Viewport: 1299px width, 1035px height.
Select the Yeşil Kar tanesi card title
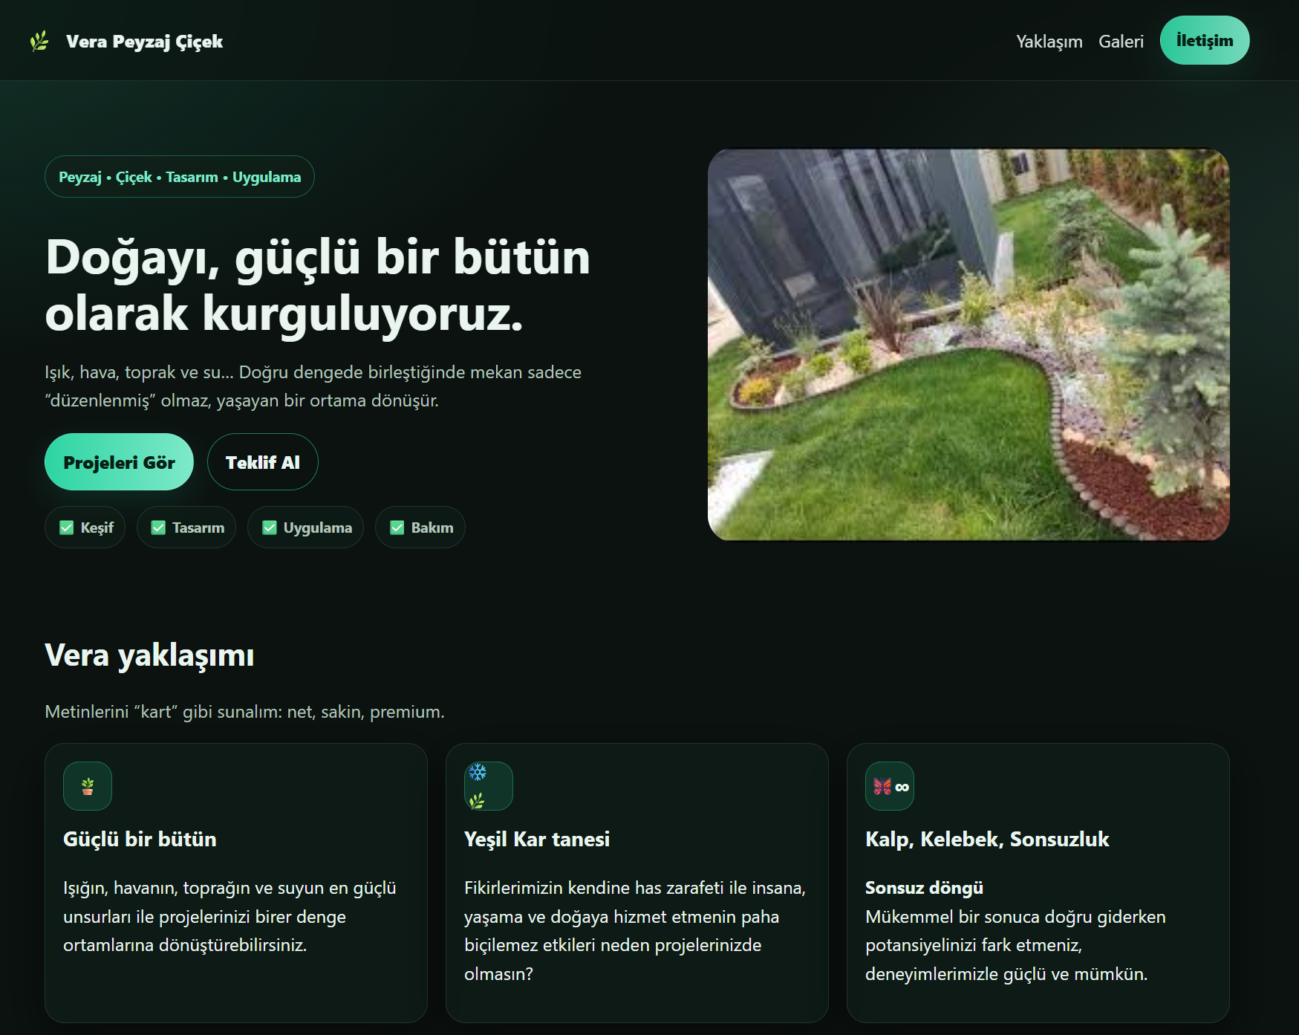point(536,839)
